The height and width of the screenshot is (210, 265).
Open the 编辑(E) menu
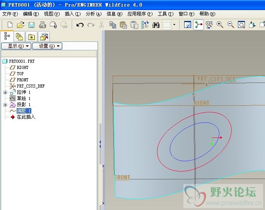31,14
